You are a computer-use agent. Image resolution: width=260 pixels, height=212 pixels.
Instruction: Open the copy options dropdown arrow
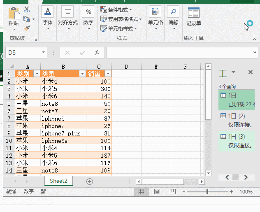(33, 19)
